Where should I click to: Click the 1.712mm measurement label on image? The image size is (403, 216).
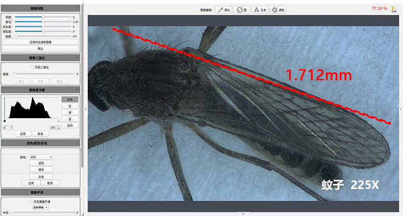[x=319, y=75]
